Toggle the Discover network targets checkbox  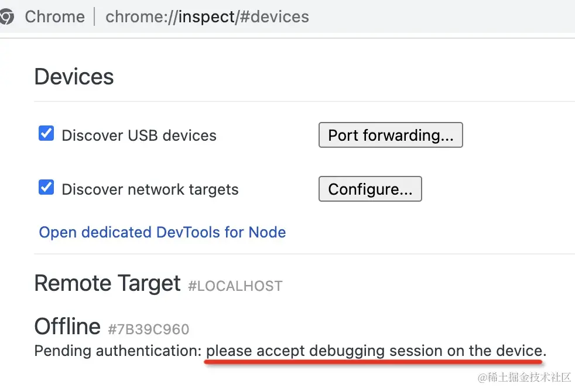point(46,188)
